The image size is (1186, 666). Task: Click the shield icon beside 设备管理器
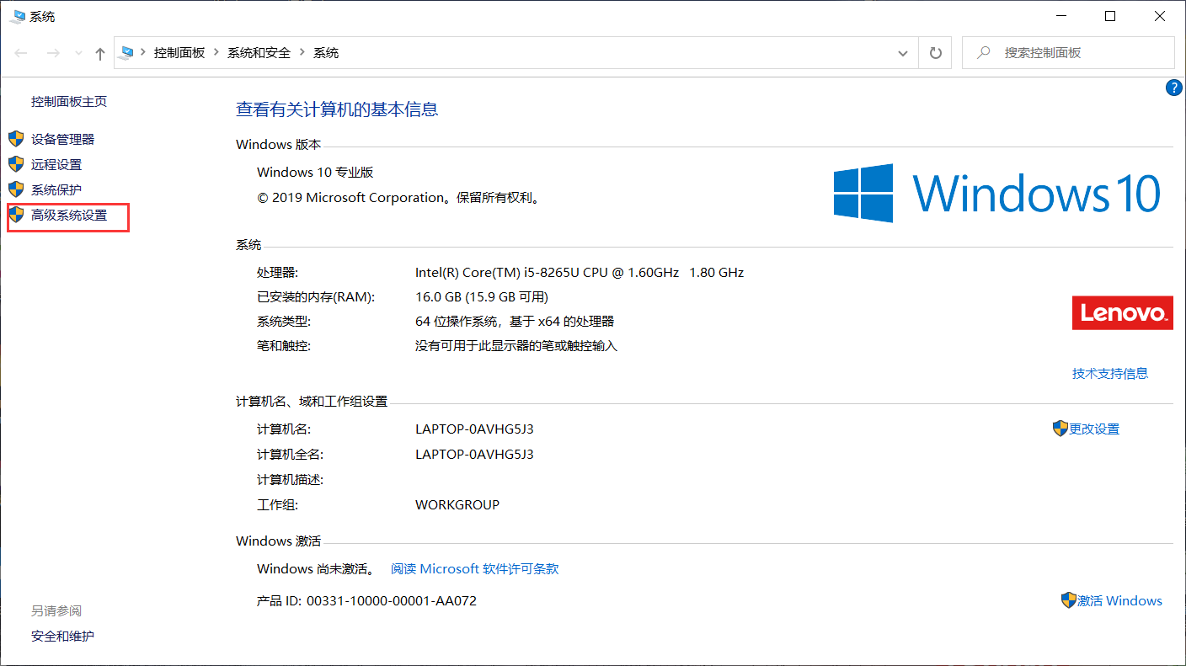(16, 139)
